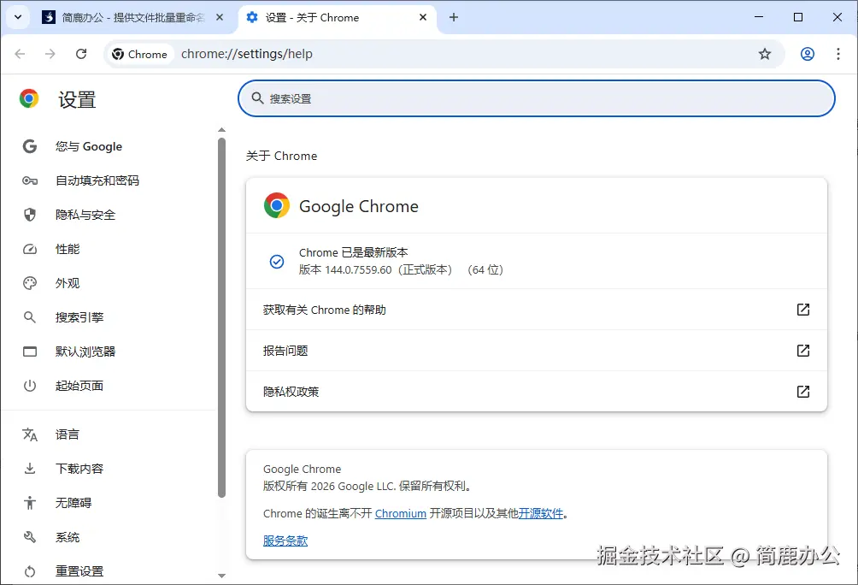Click the Chrome site info chip
The image size is (858, 585).
click(139, 54)
